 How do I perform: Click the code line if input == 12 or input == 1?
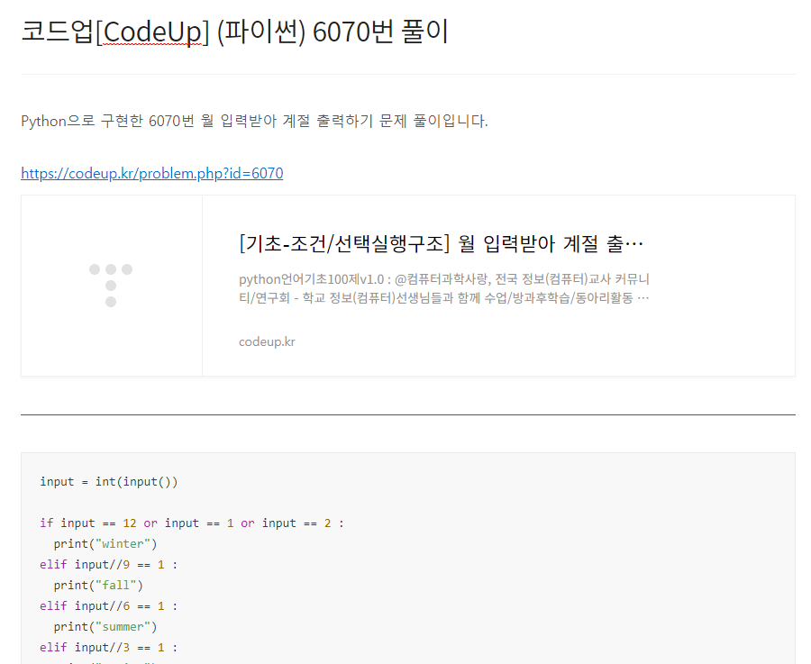(191, 523)
